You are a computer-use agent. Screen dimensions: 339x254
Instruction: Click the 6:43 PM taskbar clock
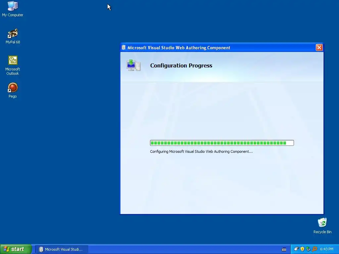click(x=326, y=249)
